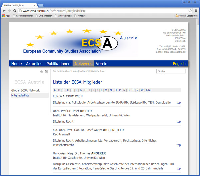Reload the page with refresh icon

15,11
